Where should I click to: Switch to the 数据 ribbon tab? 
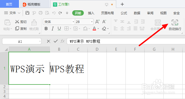click(x=137, y=13)
